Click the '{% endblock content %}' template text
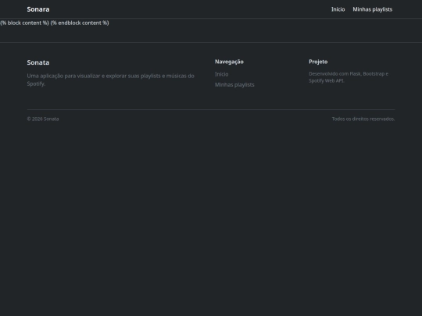This screenshot has width=422, height=316. tap(80, 23)
